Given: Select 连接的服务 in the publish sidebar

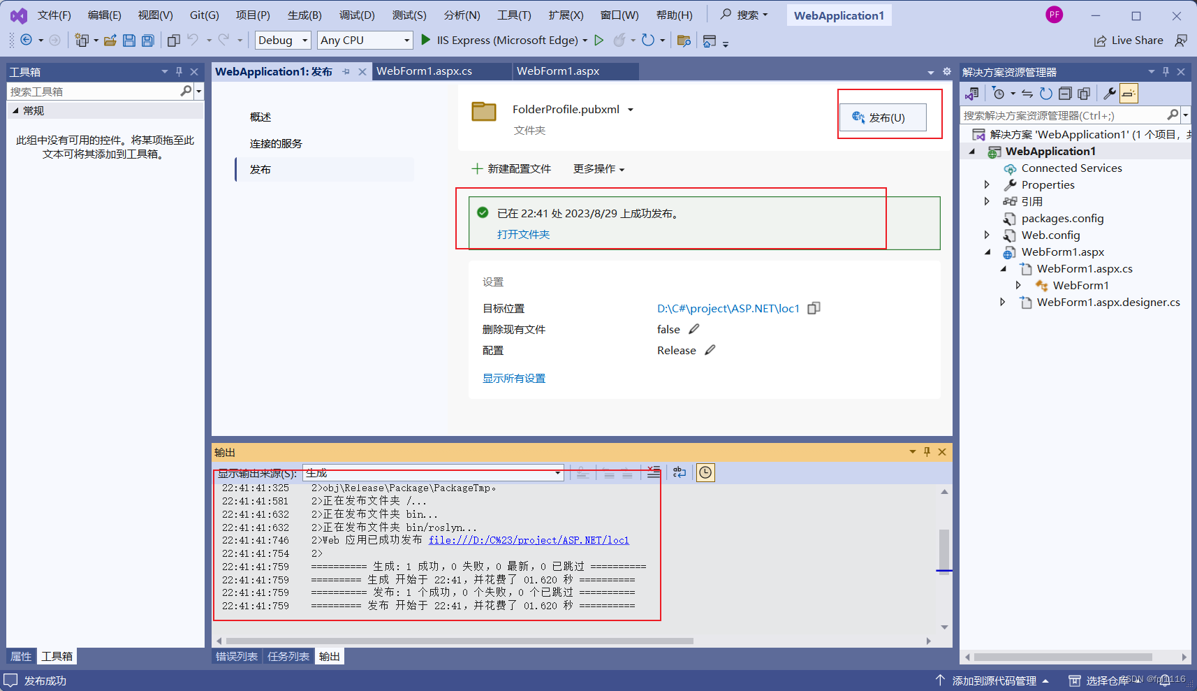Looking at the screenshot, I should tap(277, 144).
